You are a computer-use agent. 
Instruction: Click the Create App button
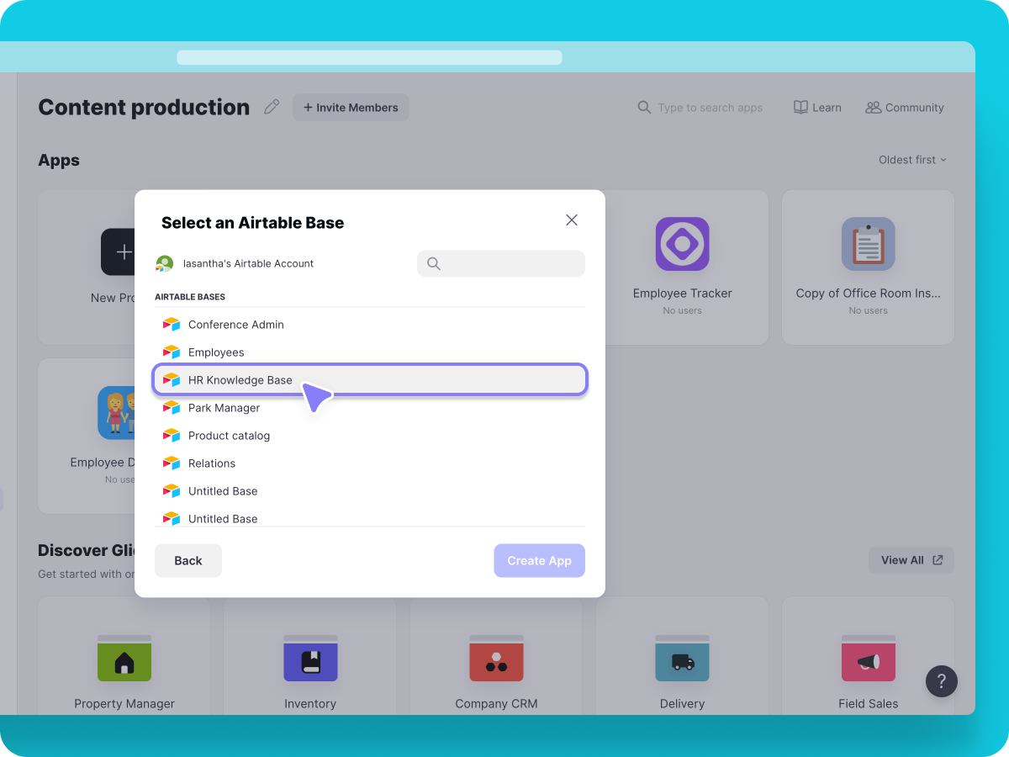tap(539, 561)
